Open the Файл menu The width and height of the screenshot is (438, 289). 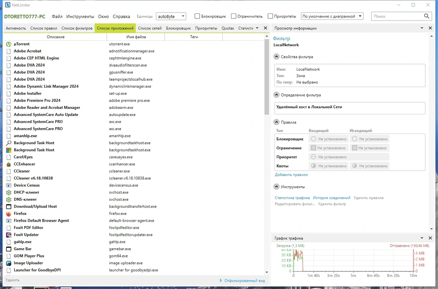point(57,16)
